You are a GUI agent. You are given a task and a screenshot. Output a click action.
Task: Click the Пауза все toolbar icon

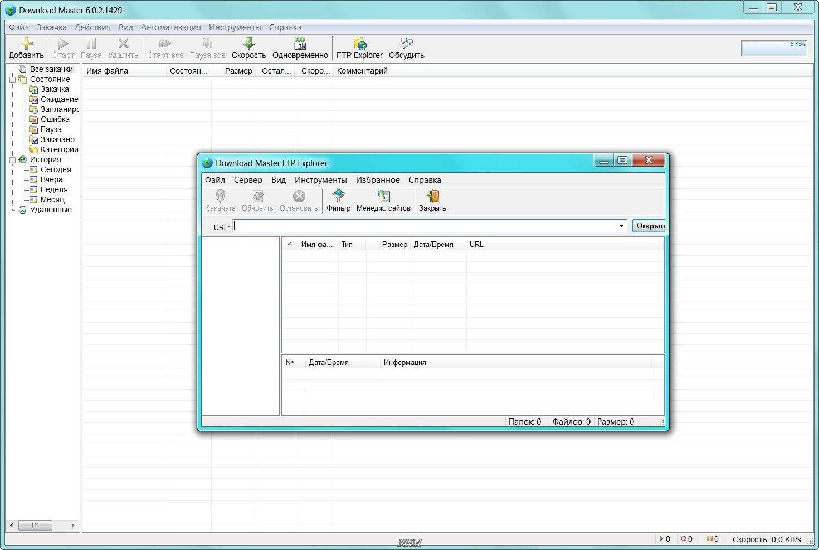pyautogui.click(x=207, y=43)
